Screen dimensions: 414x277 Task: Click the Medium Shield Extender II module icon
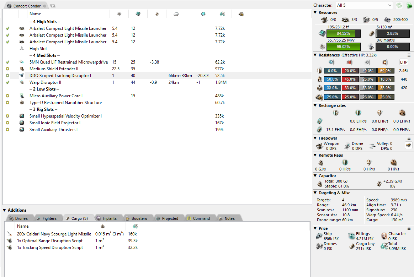click(x=22, y=69)
